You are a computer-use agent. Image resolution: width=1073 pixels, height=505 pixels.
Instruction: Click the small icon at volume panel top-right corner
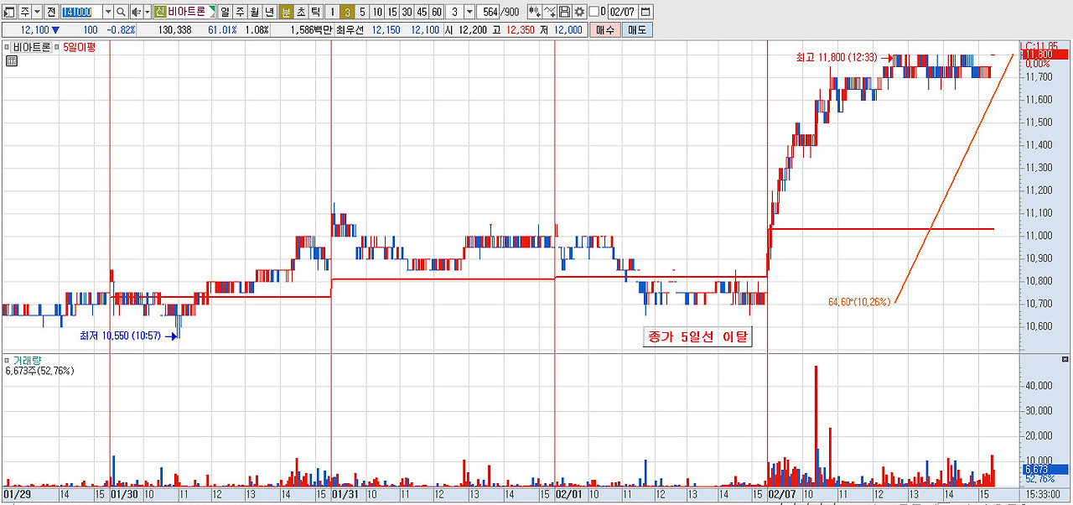pyautogui.click(x=1066, y=358)
